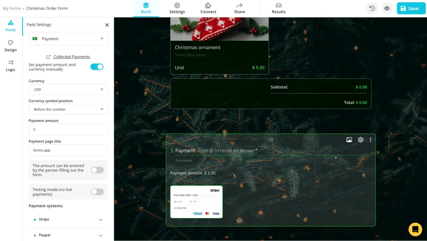The height and width of the screenshot is (241, 427).
Task: Open Payment field gear settings
Action: (360, 140)
